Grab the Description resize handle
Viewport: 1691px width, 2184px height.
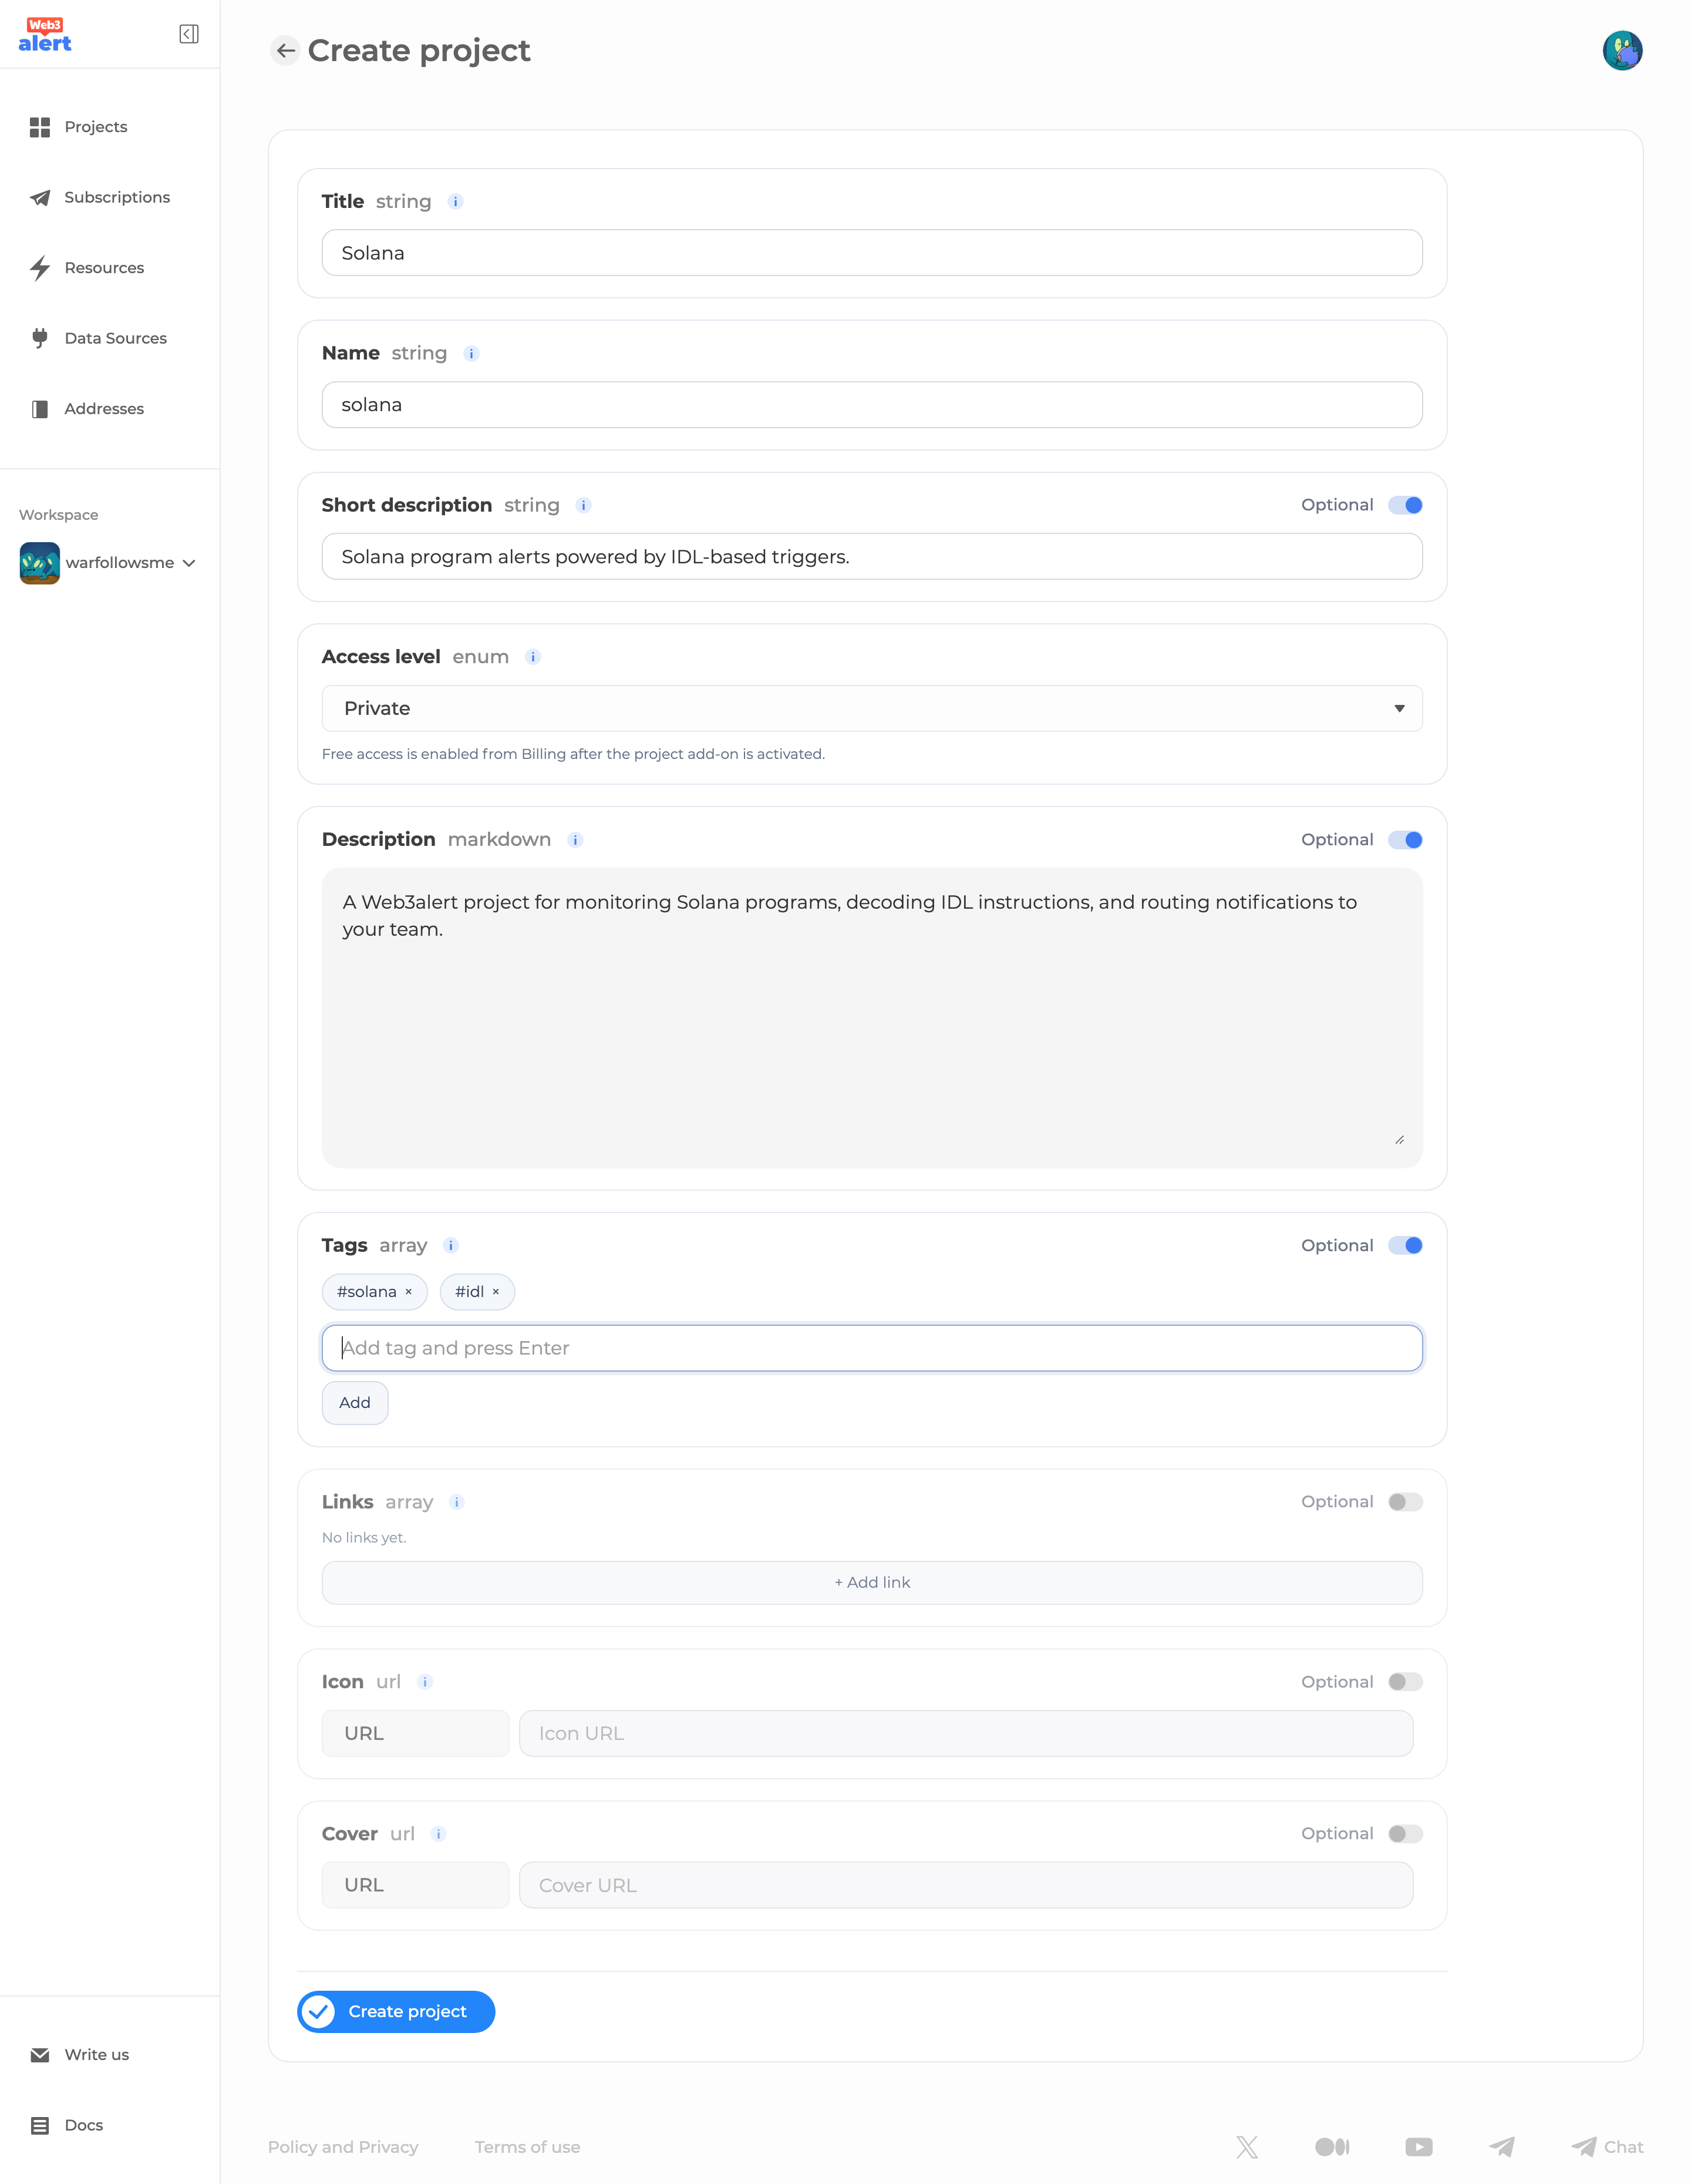click(x=1399, y=1140)
